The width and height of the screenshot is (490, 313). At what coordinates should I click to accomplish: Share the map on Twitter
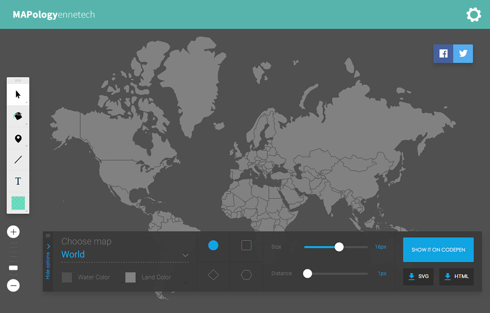(463, 53)
